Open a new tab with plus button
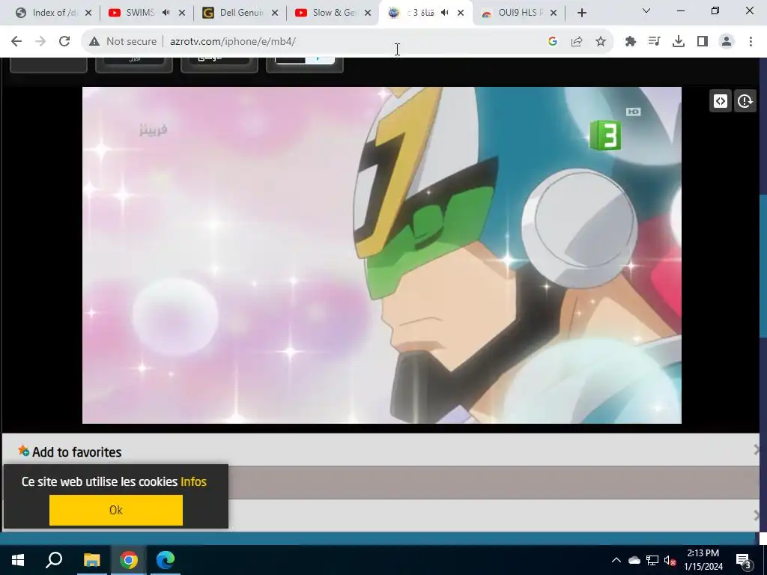 (581, 13)
